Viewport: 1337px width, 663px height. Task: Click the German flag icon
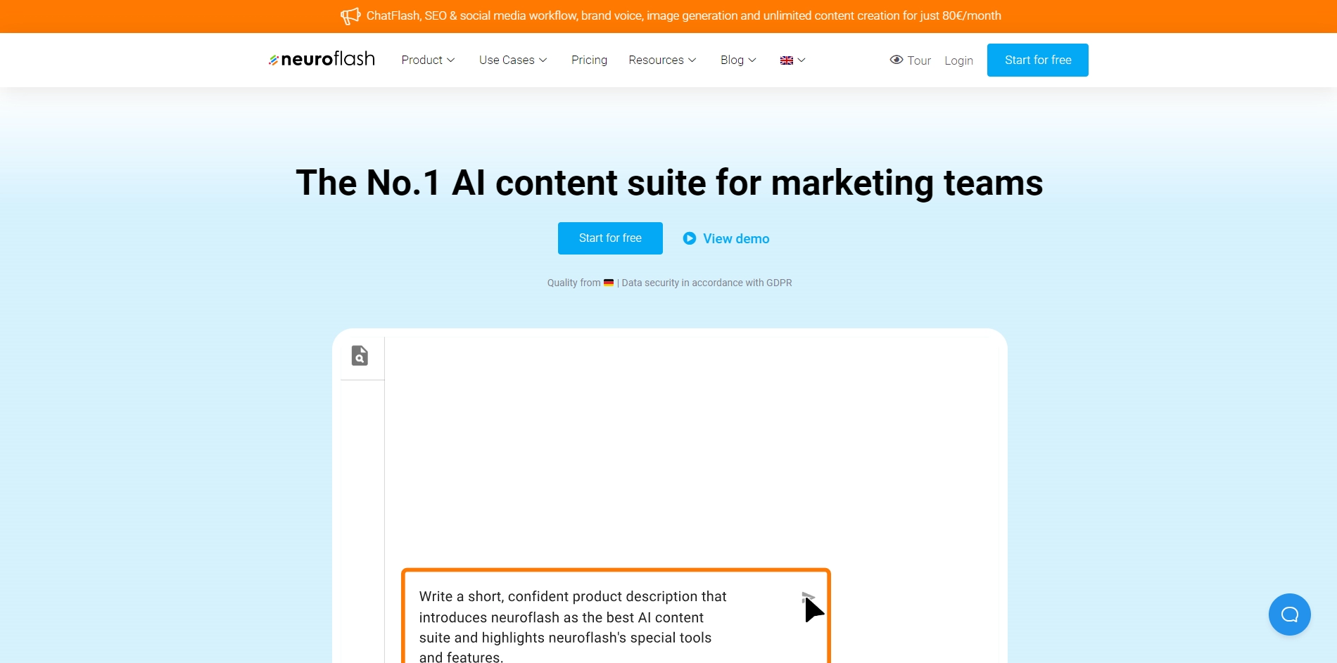pos(609,283)
